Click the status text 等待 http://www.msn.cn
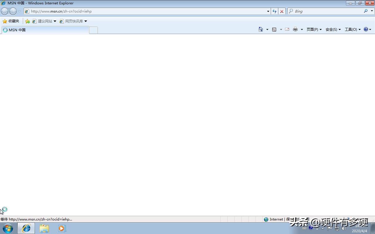This screenshot has width=375, height=234. coord(36,219)
